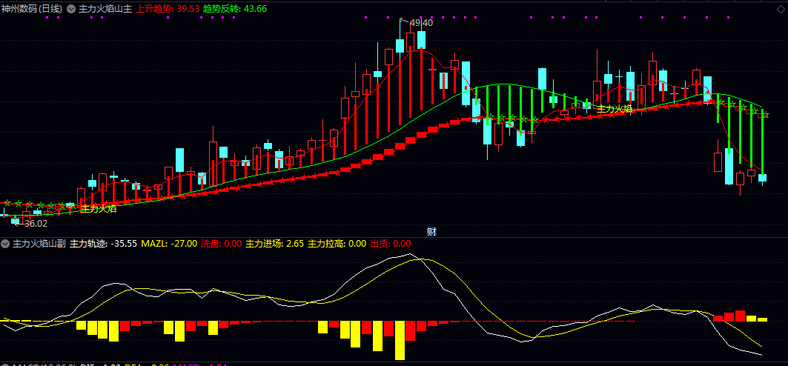788x366 pixels.
Task: Click the 出货: 0.00 reading
Action: click(391, 244)
